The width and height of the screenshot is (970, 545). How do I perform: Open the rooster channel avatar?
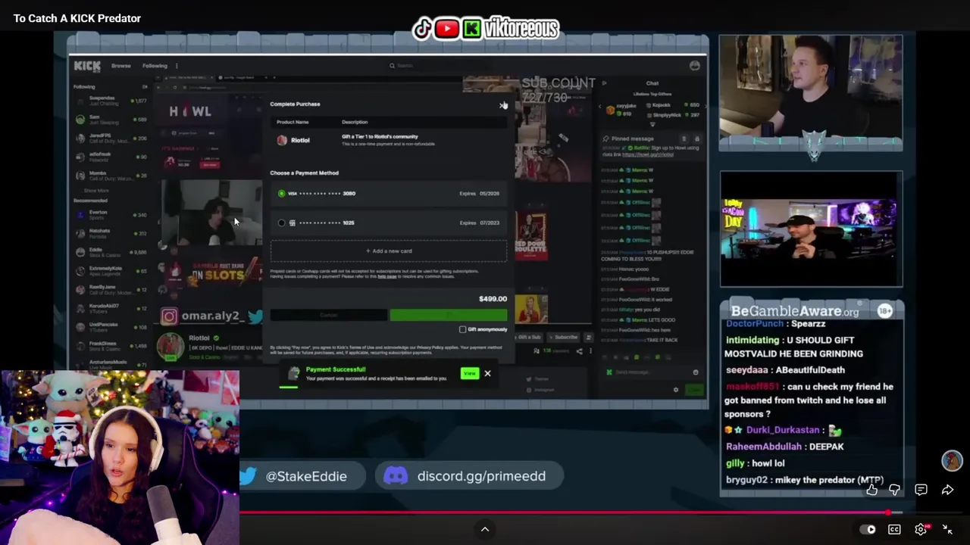(952, 460)
